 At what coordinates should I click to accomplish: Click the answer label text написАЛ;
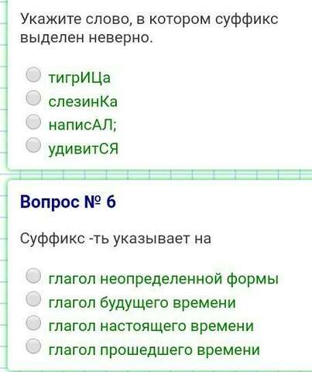coord(83,125)
